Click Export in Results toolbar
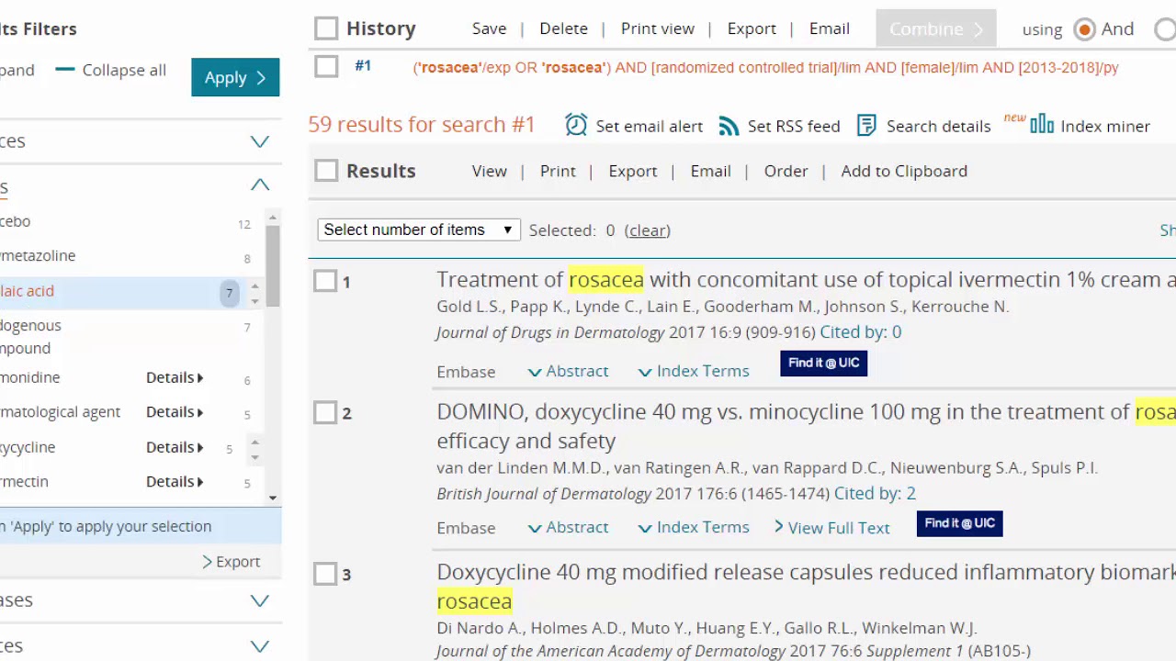Screen dimensions: 1176x661 633,171
